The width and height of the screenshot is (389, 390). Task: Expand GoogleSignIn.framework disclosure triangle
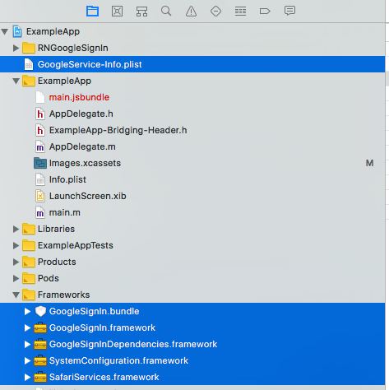[x=27, y=327]
